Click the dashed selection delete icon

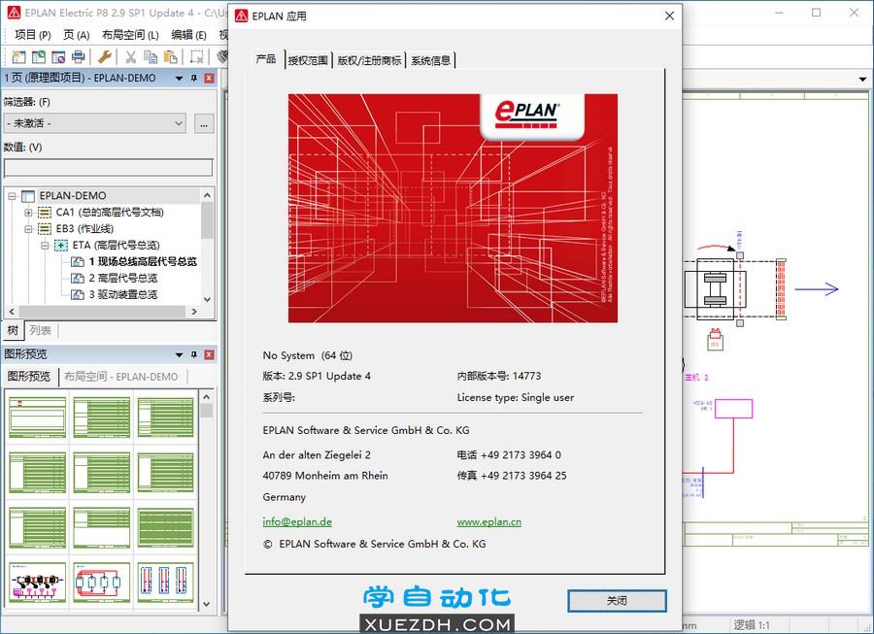(197, 56)
